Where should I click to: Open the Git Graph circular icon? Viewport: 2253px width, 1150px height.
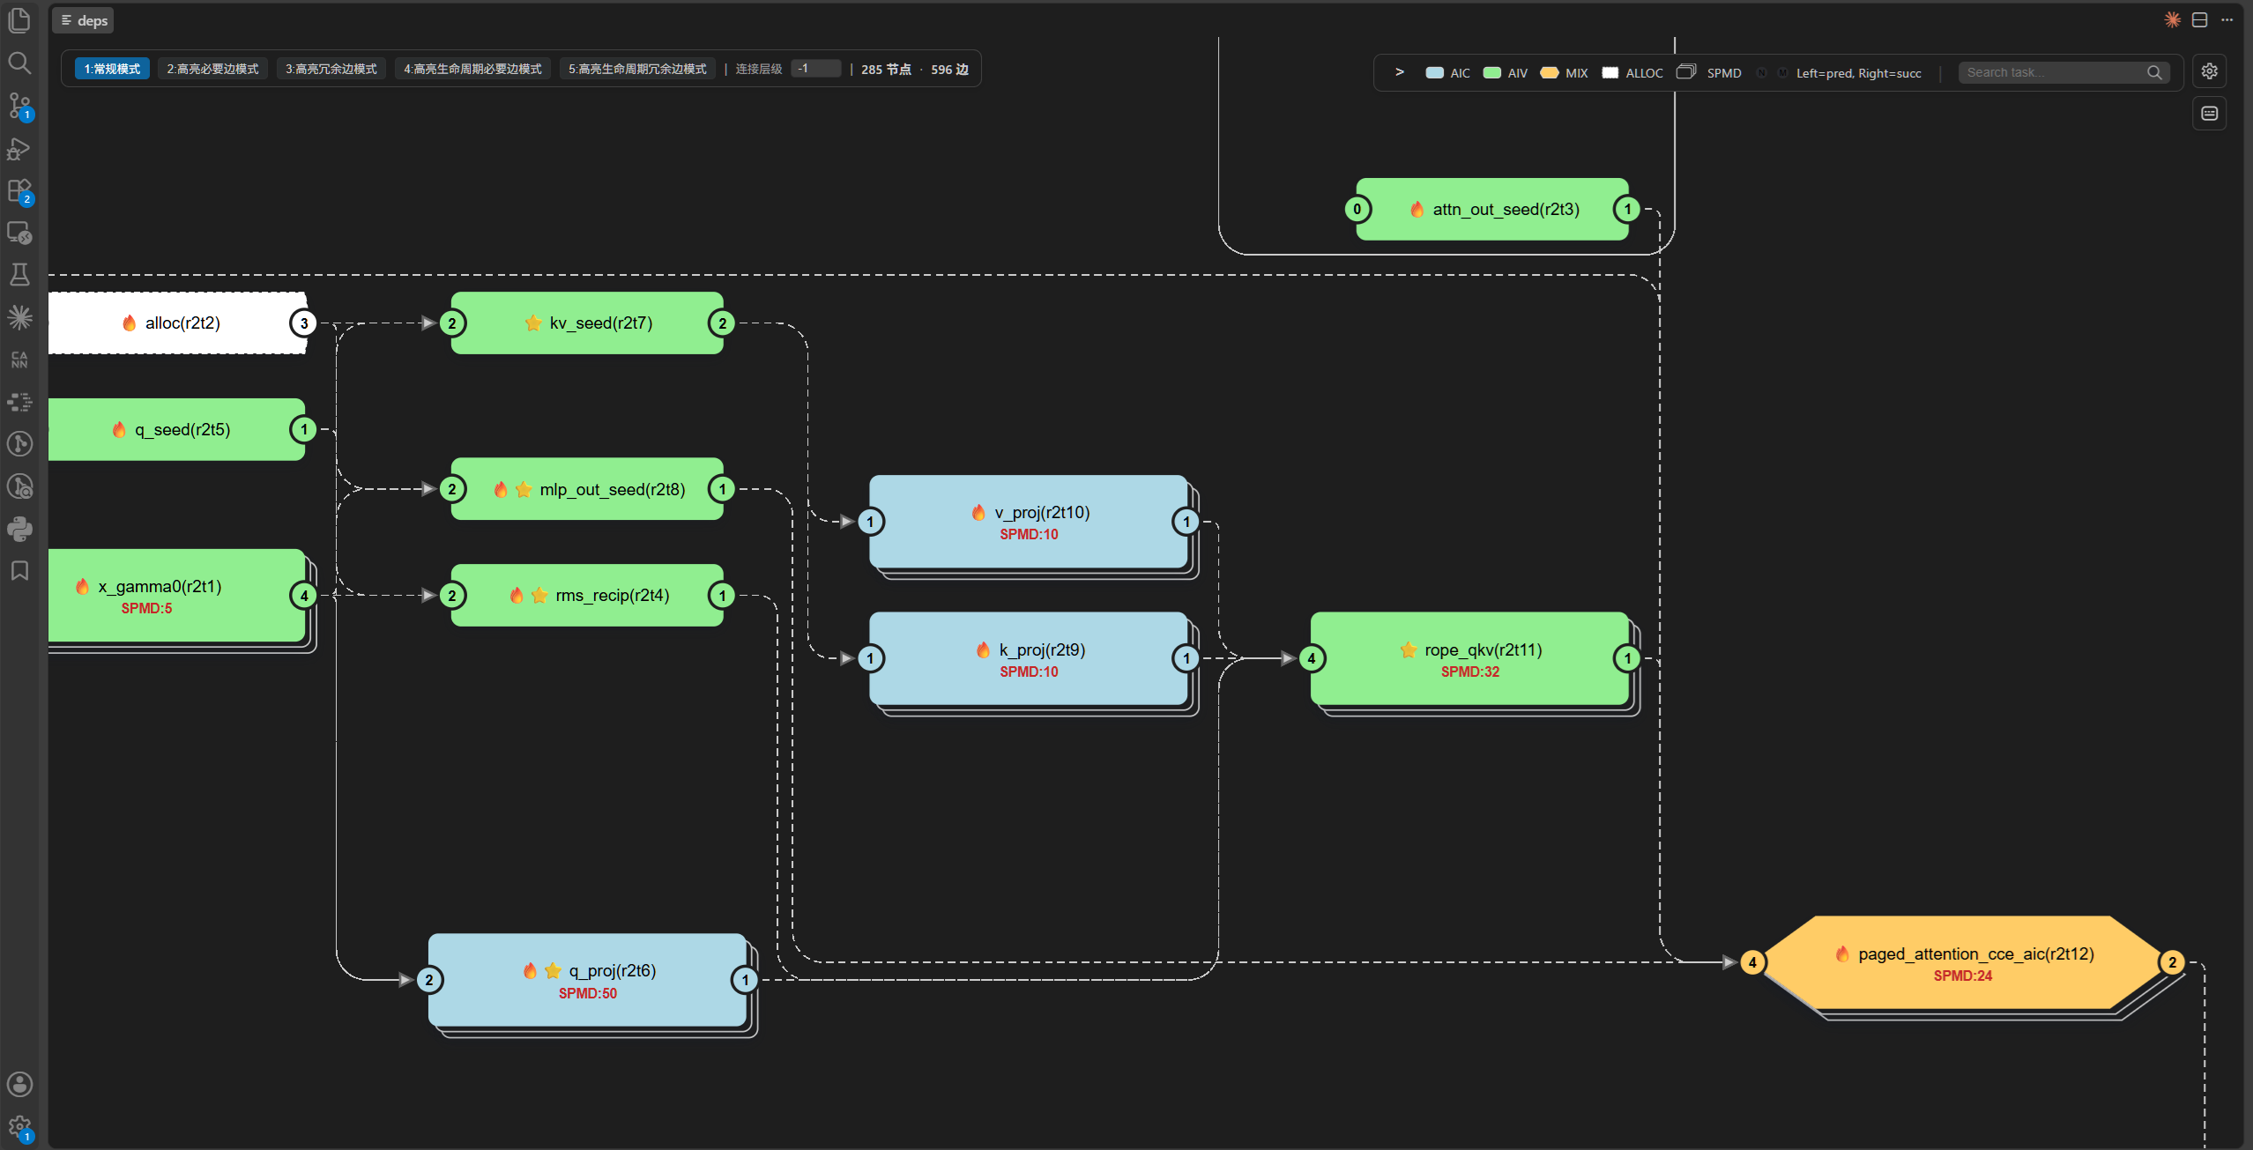click(x=19, y=444)
